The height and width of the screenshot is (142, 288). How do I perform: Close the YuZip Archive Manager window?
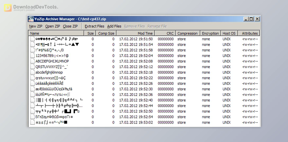pos(257,19)
